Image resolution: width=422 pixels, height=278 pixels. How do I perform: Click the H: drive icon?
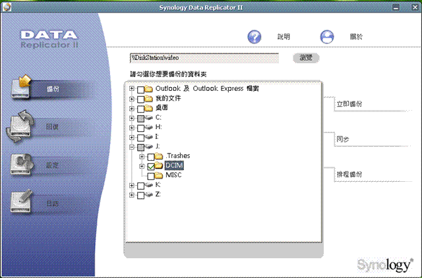click(149, 127)
